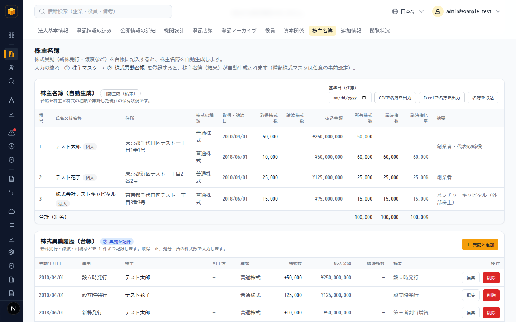
Task: Focus the 横断検索 search field
Action: click(x=103, y=11)
